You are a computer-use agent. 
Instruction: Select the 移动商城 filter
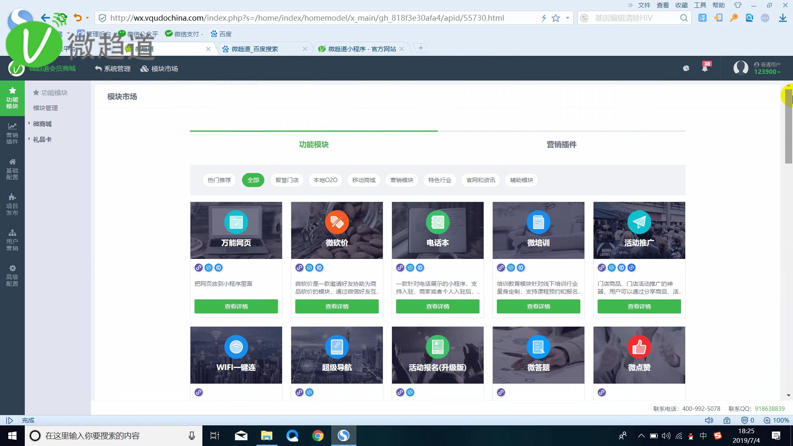click(x=364, y=180)
